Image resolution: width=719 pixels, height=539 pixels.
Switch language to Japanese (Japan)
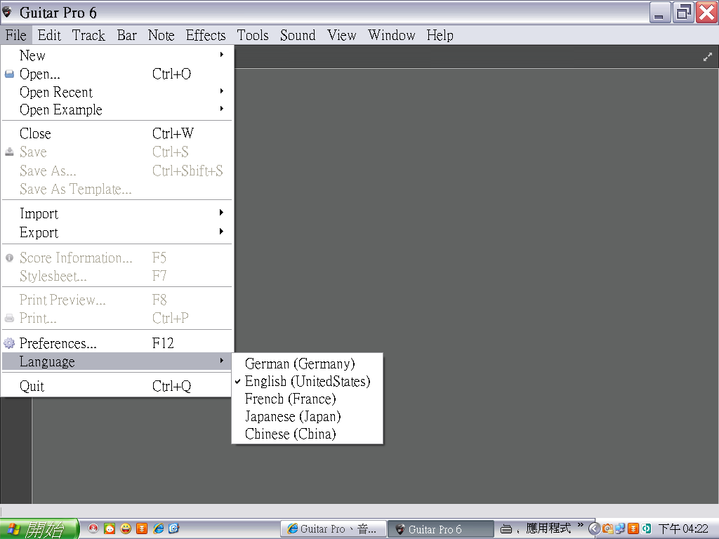coord(308,416)
